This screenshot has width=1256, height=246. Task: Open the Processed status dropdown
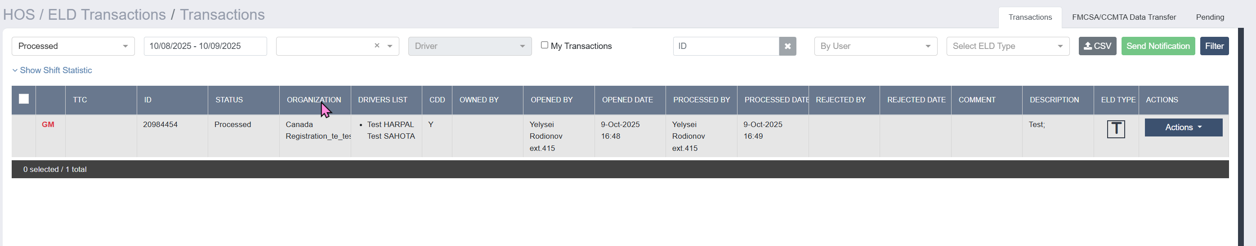tap(73, 46)
